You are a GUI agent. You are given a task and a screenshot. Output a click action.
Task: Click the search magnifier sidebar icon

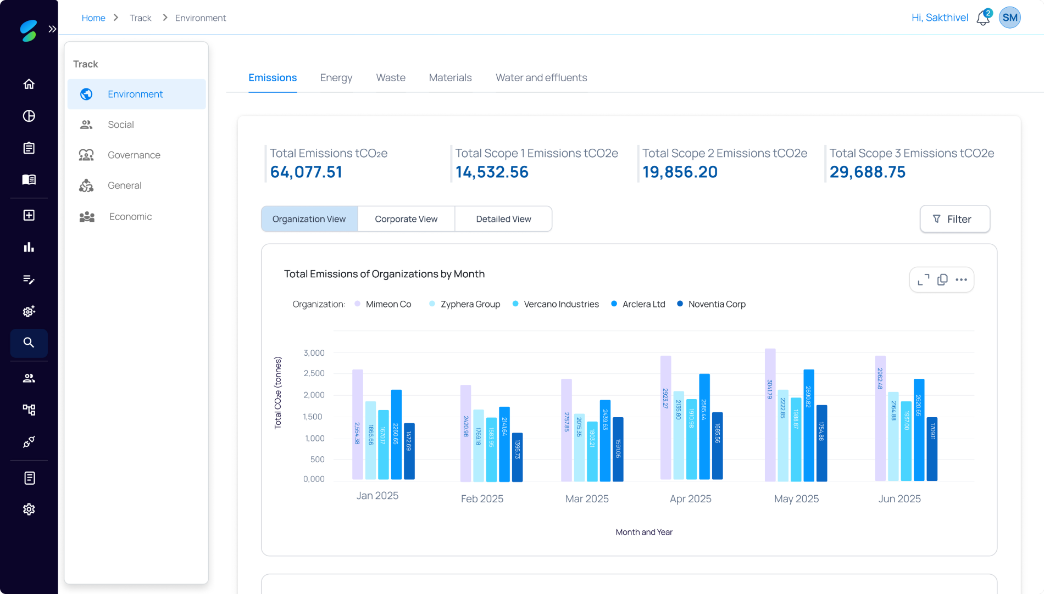tap(29, 343)
